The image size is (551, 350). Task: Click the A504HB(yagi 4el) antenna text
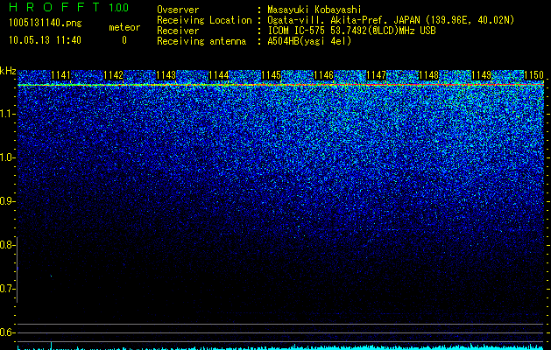pyautogui.click(x=309, y=41)
